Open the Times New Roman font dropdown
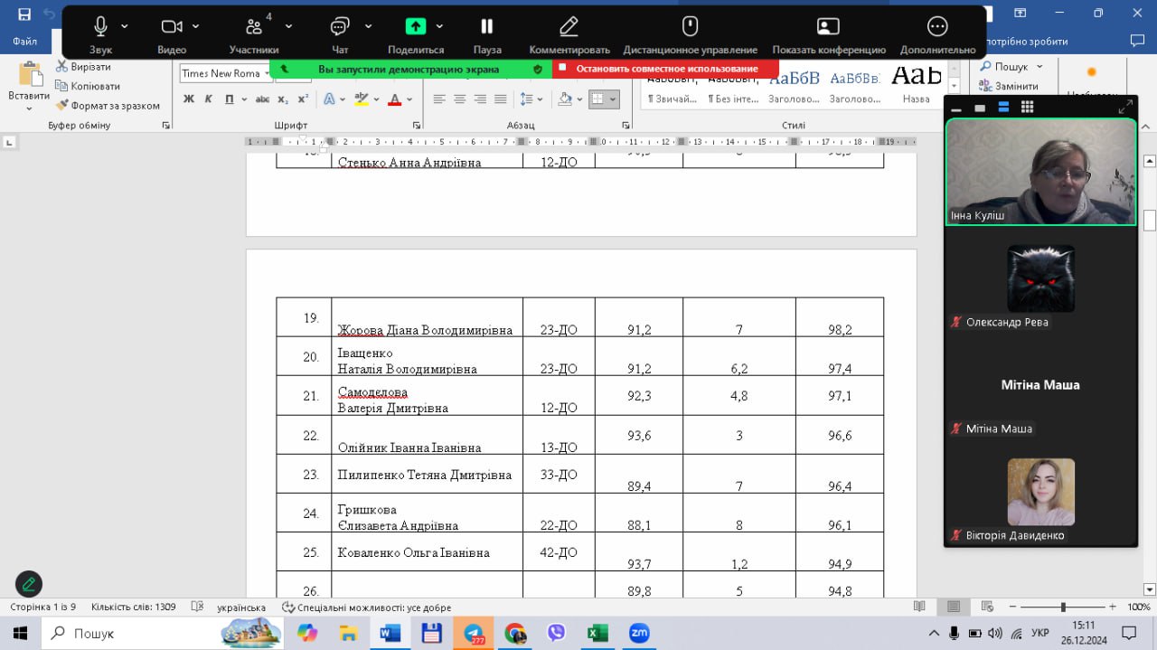Screen dimensions: 1157x650 click(268, 73)
